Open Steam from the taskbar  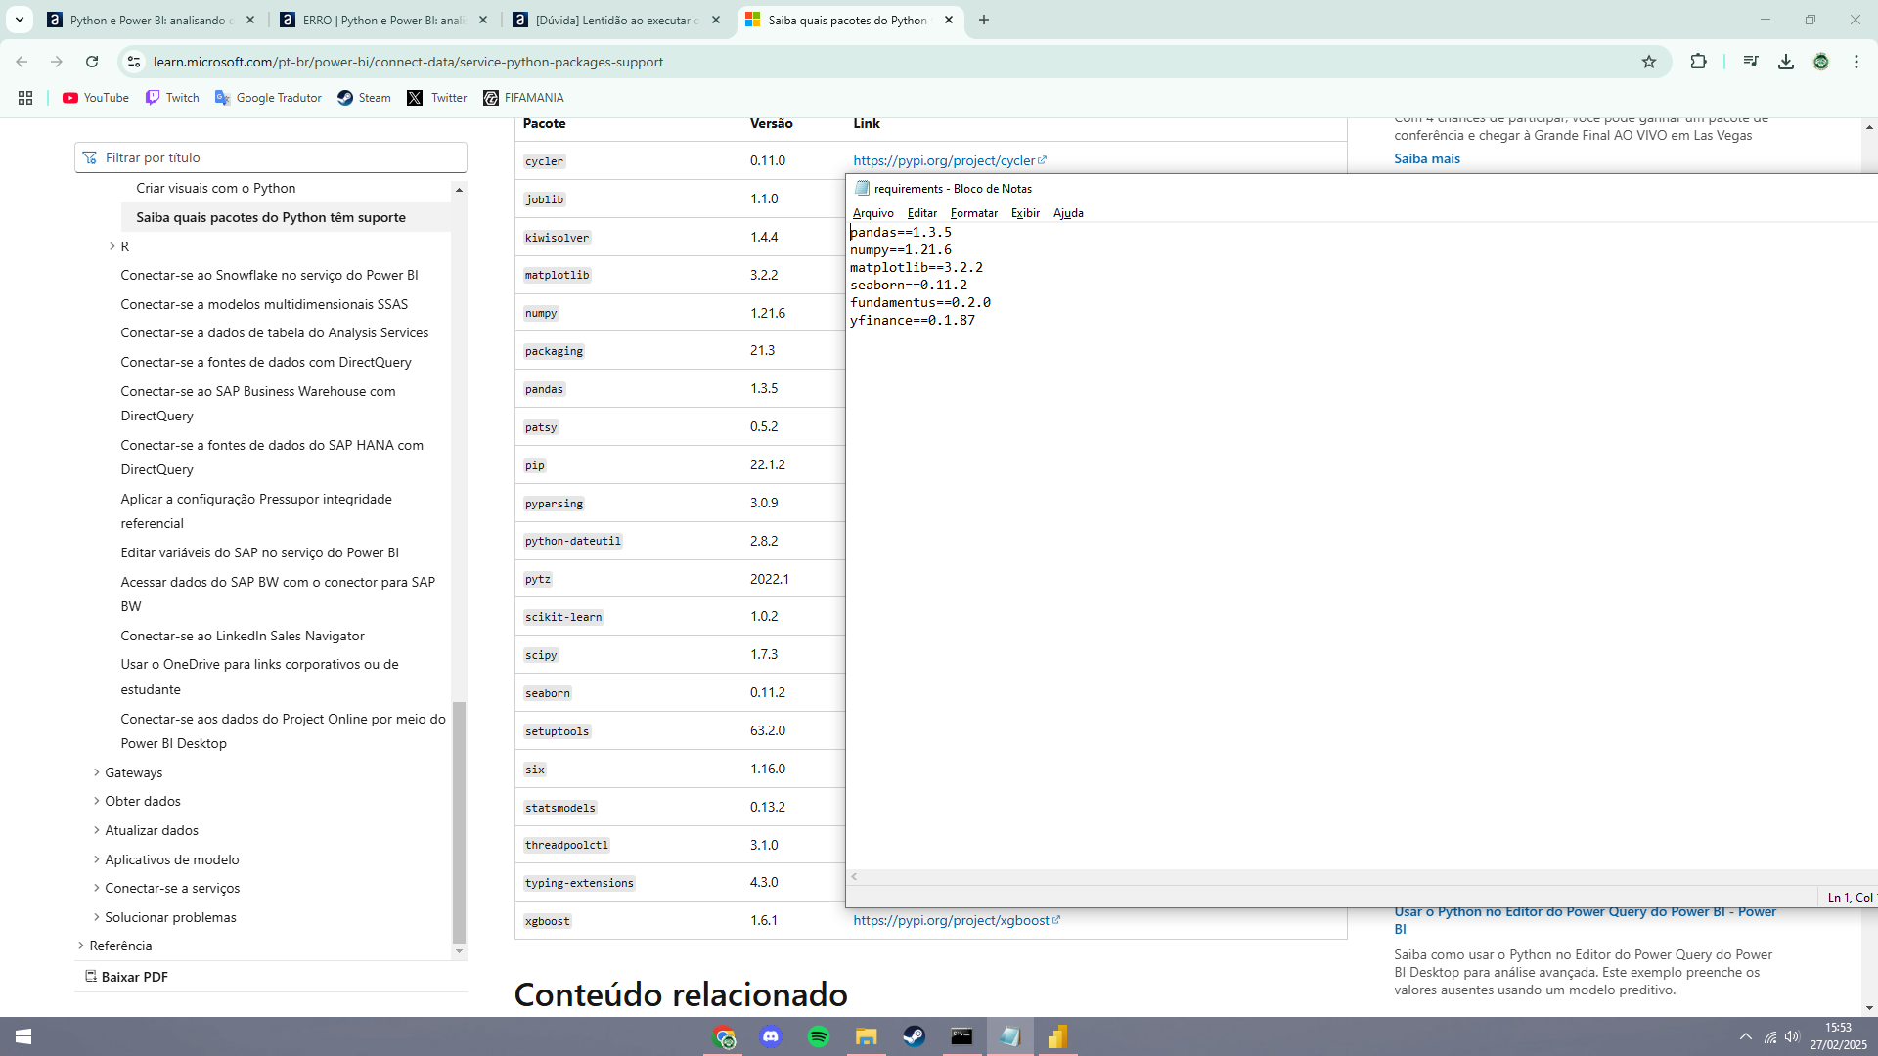[x=914, y=1036]
